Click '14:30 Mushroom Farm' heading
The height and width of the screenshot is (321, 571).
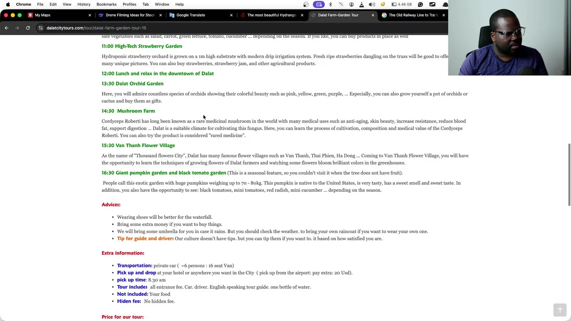pos(128,111)
